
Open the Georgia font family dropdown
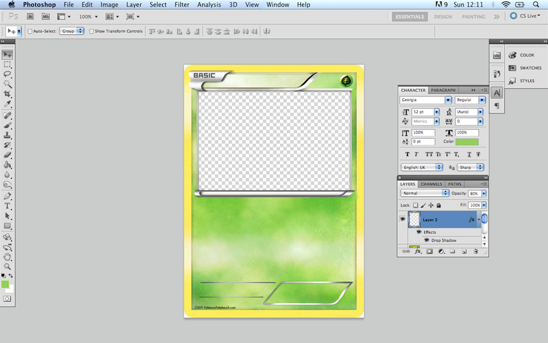448,100
